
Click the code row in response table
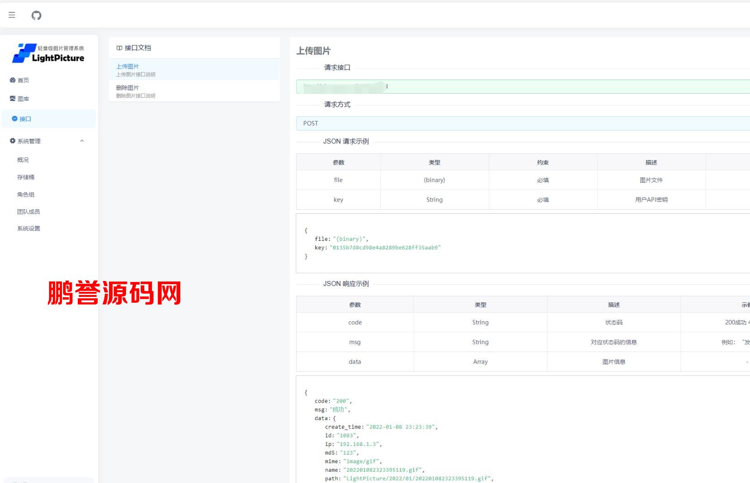(x=523, y=323)
